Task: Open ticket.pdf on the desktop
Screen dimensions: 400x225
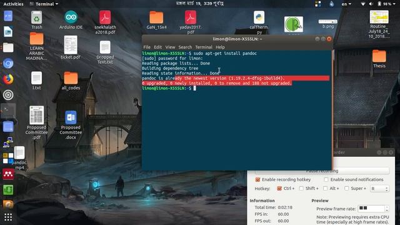Action: click(x=71, y=47)
